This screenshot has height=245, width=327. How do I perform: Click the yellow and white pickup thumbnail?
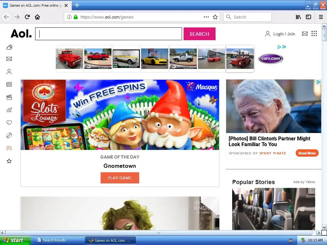tap(126, 59)
